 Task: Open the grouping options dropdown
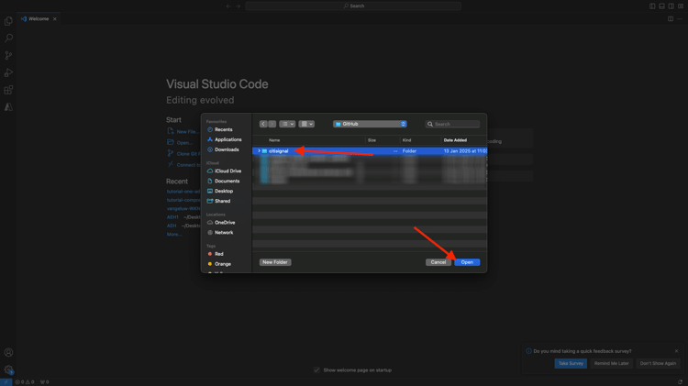(x=306, y=124)
